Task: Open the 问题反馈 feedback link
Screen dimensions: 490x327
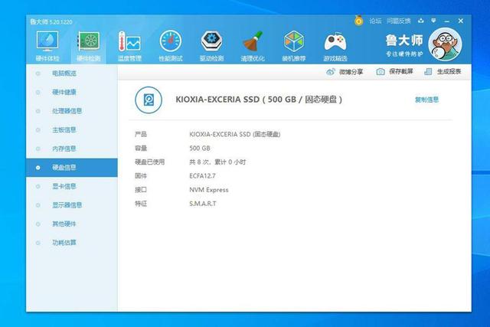Action: tap(398, 21)
